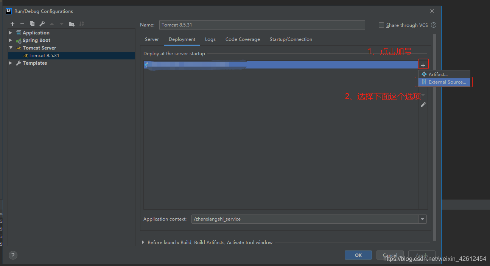Click the plus icon in deployment list
The image size is (490, 266).
[423, 65]
